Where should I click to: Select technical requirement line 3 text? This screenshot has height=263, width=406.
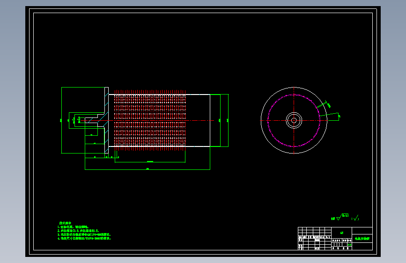click(84, 234)
